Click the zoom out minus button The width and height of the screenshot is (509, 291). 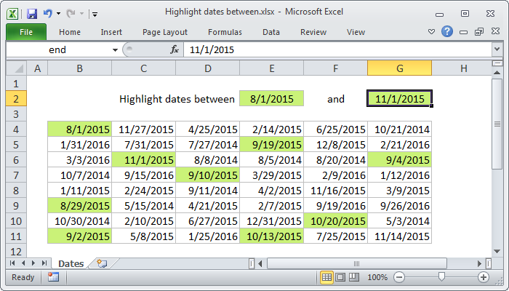coord(398,277)
